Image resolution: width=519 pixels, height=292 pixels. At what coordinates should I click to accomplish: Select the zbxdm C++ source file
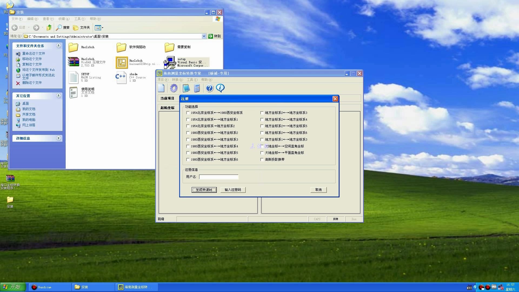click(121, 77)
